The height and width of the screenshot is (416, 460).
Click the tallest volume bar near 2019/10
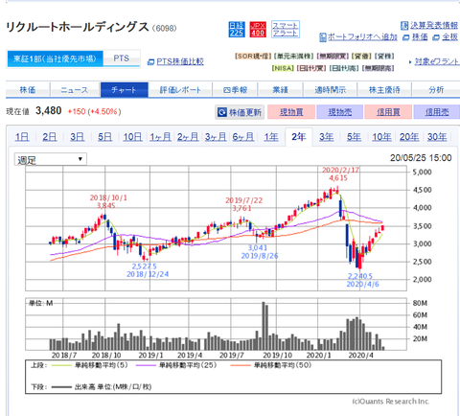coord(264,326)
